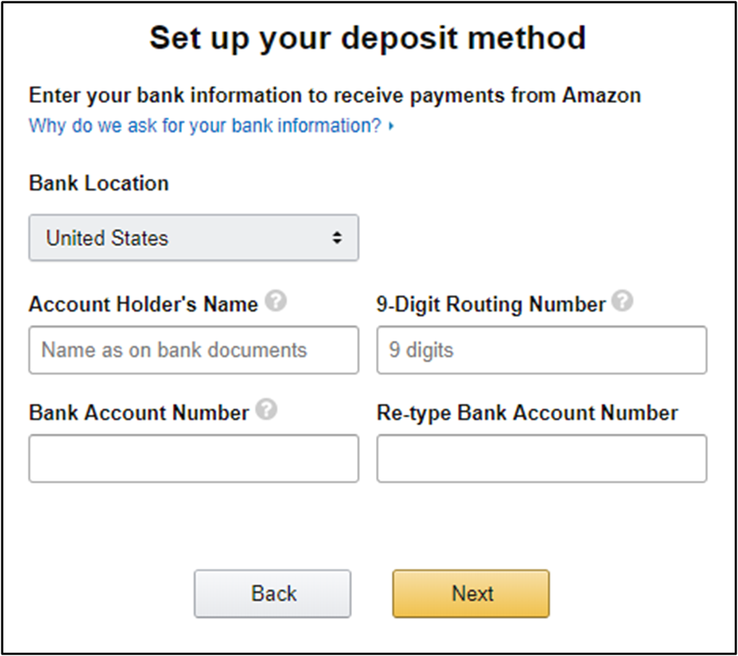Click the "Set up your deposit method" heading
Image resolution: width=738 pixels, height=656 pixels.
pyautogui.click(x=367, y=38)
